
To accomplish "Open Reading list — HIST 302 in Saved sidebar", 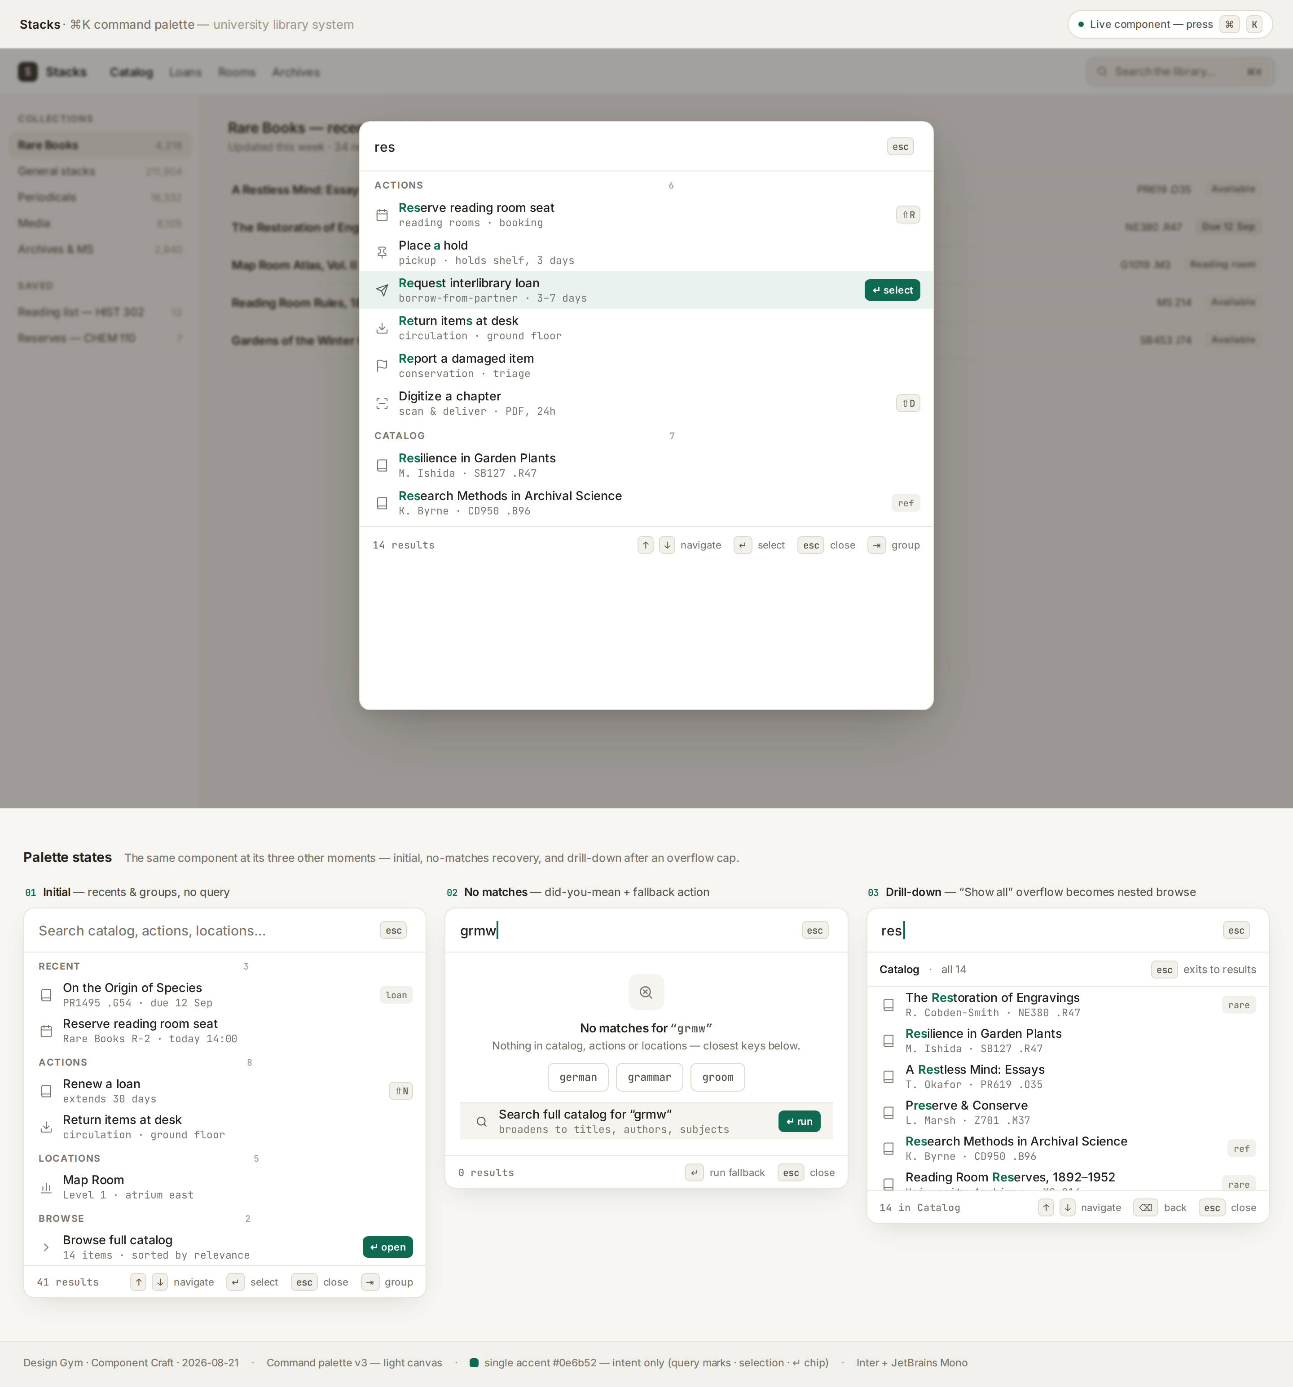I will pos(100,312).
